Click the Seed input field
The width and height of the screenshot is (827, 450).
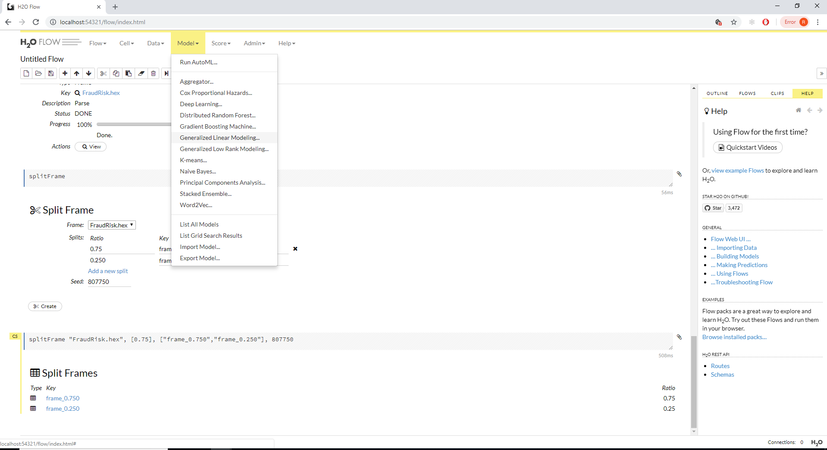click(109, 282)
